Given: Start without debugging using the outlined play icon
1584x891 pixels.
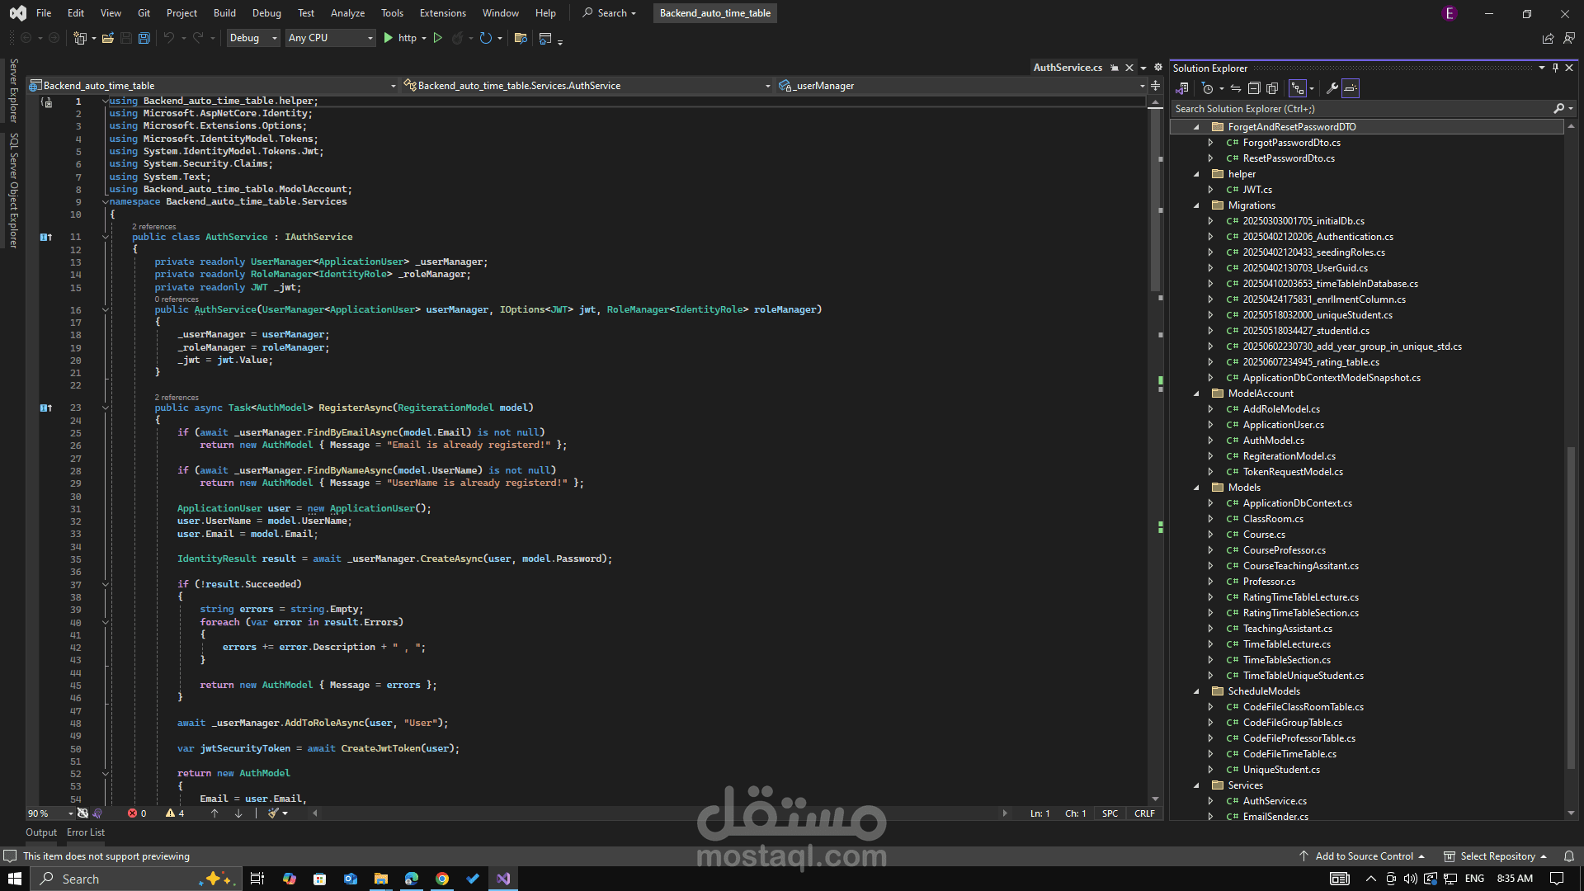Looking at the screenshot, I should click(438, 38).
